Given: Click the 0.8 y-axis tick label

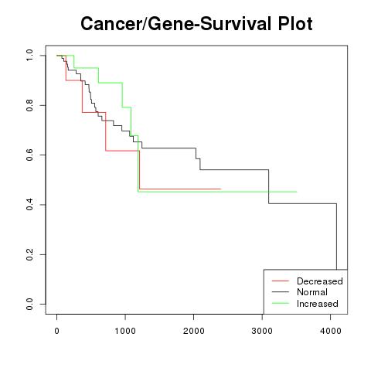Looking at the screenshot, I should 29,105.
